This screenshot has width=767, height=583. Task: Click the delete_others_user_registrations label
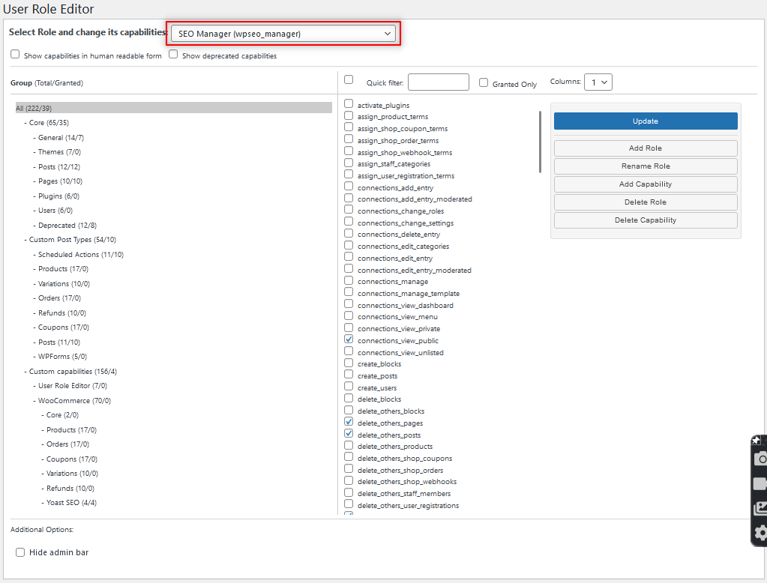(x=409, y=506)
